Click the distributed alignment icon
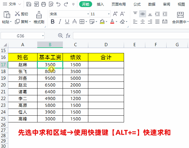Image resolution: width=189 pixels, height=148 pixels. pyautogui.click(x=165, y=21)
